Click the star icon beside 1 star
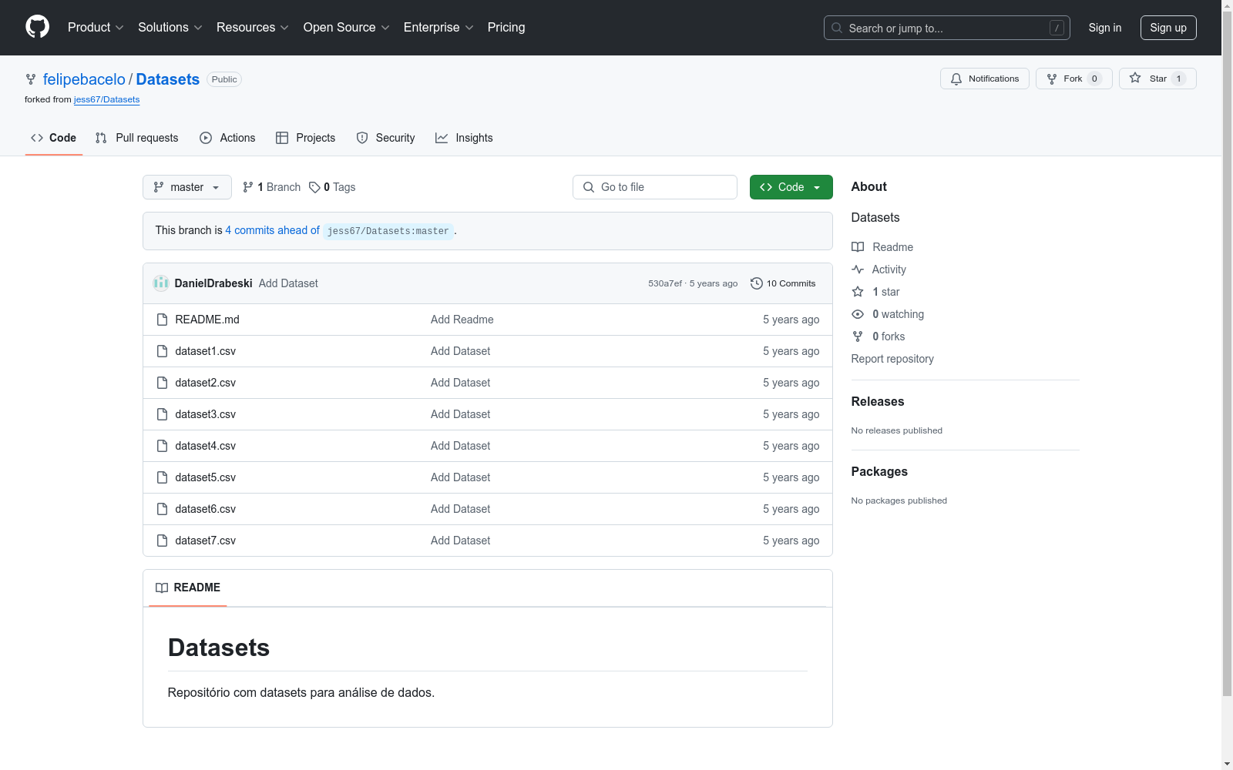 [x=858, y=292]
